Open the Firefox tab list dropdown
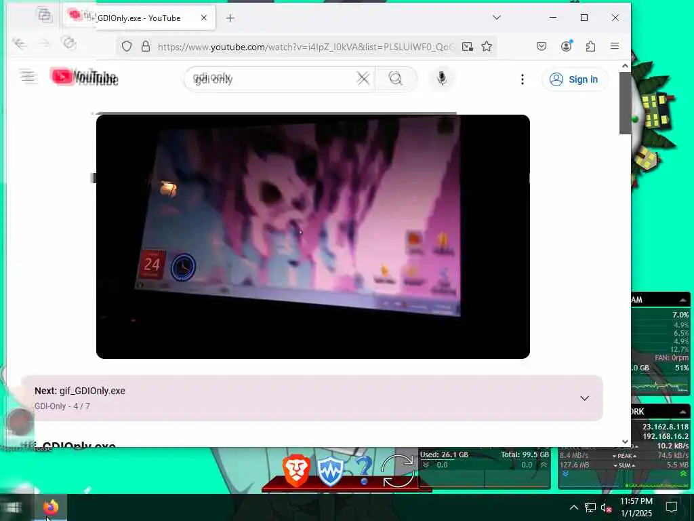This screenshot has height=521, width=694. pyautogui.click(x=497, y=18)
